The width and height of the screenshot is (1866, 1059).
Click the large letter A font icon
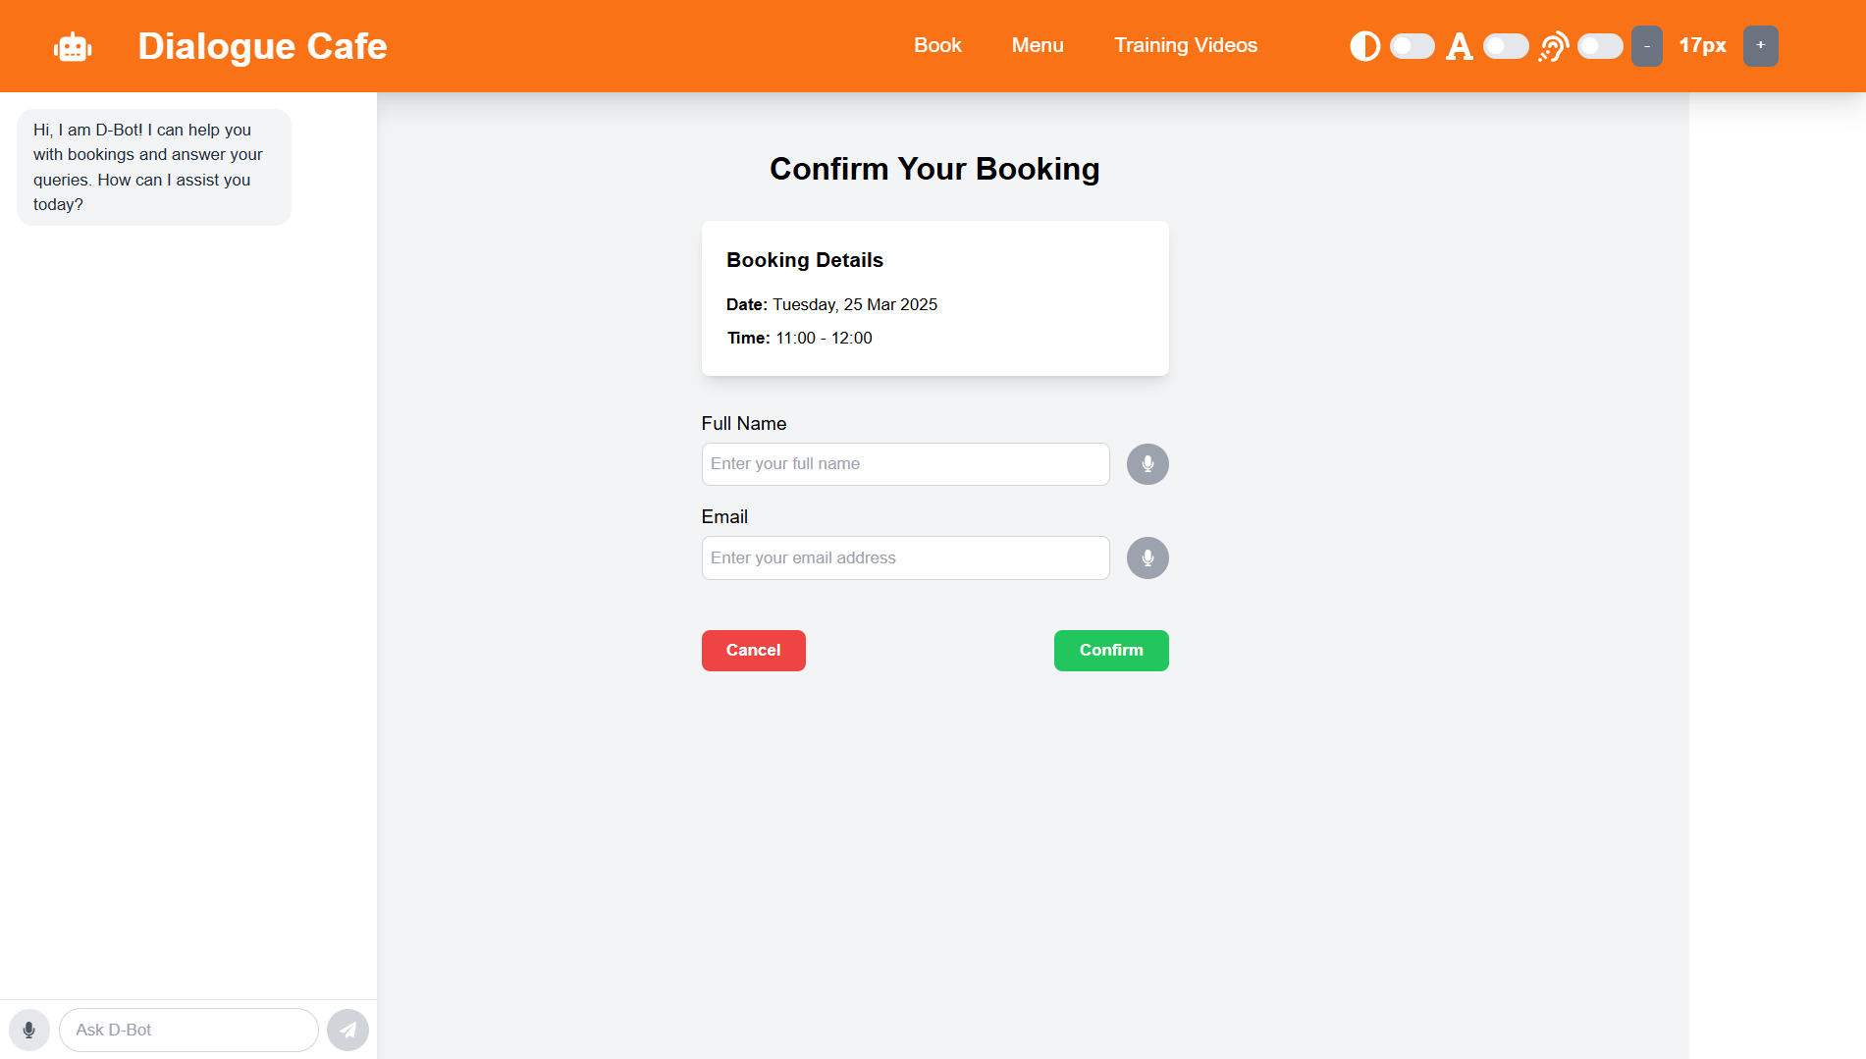point(1460,46)
